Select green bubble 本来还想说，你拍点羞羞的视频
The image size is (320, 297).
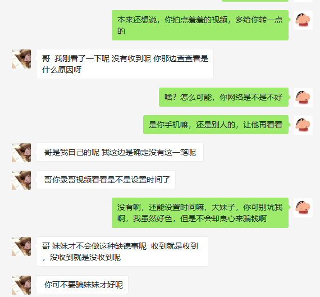(x=200, y=25)
